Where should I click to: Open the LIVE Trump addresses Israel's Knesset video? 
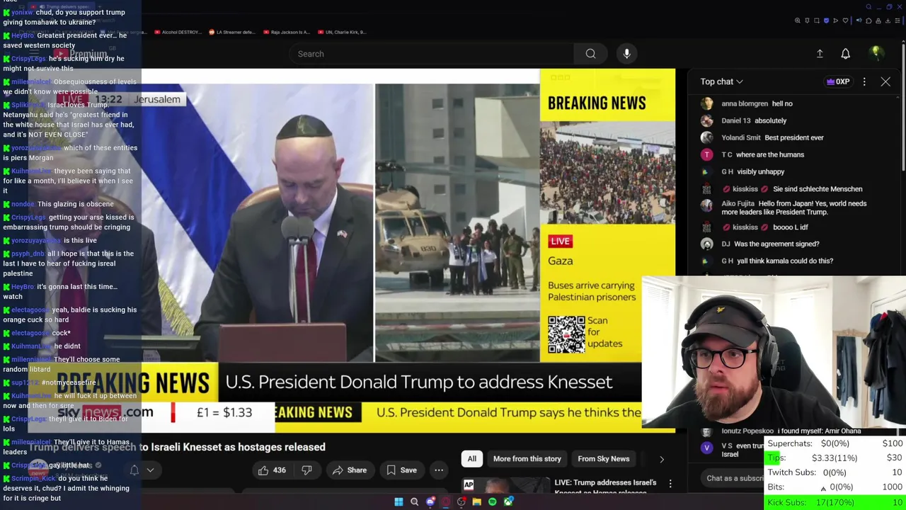coord(605,486)
